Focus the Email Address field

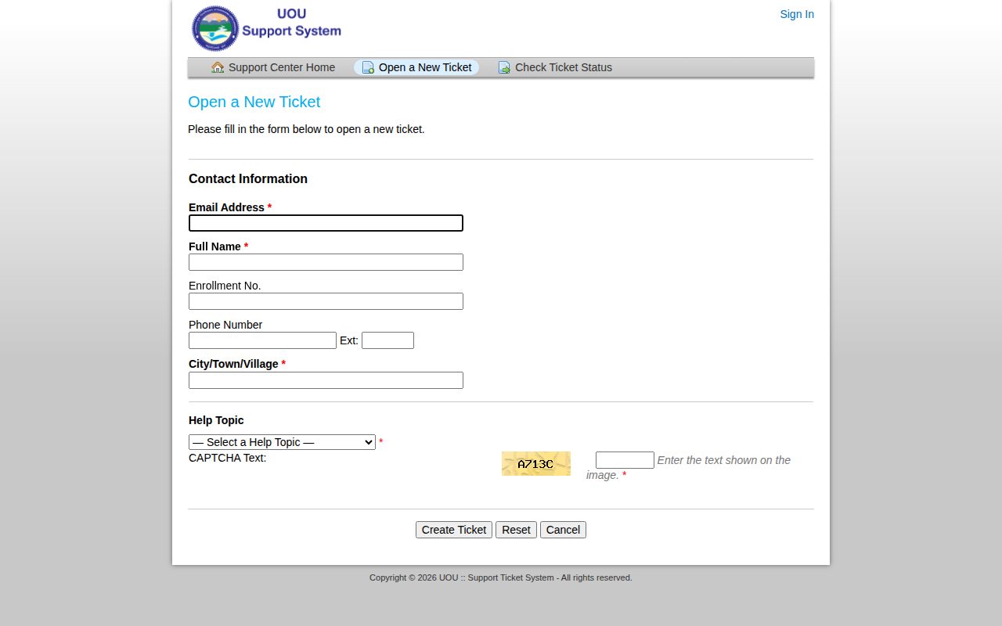tap(326, 223)
